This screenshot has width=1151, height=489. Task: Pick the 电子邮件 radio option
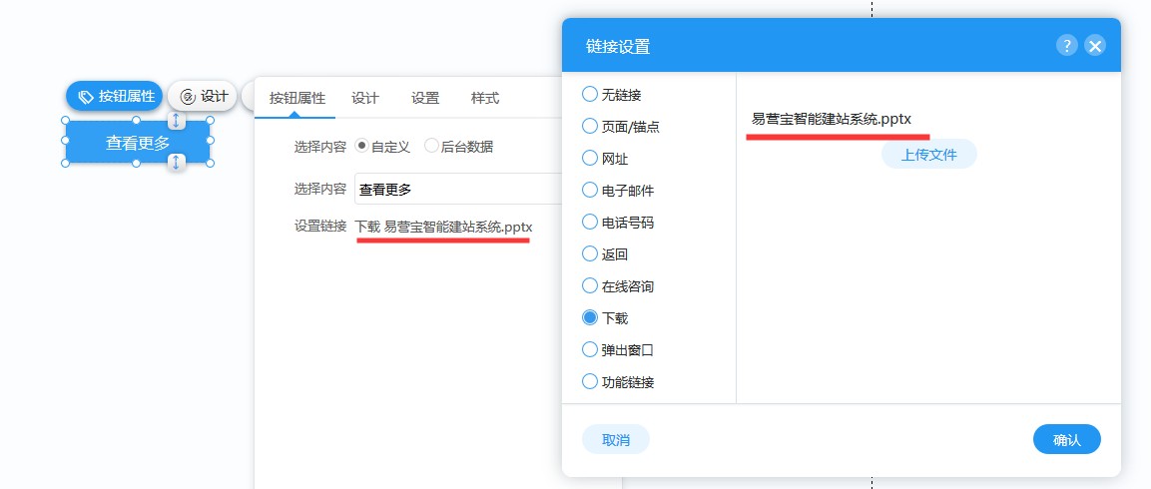click(589, 190)
